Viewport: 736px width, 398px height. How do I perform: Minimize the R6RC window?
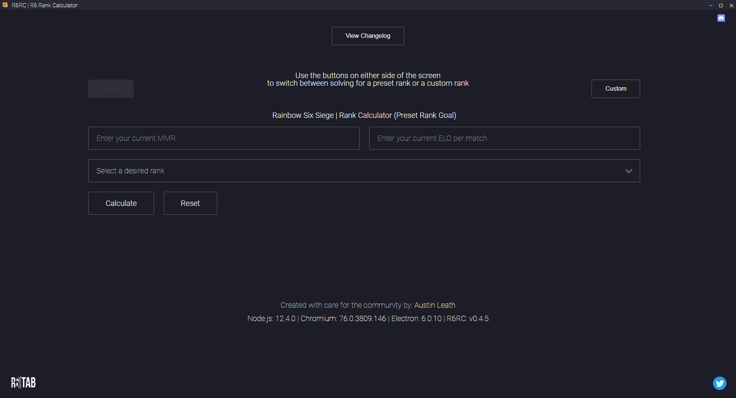point(711,5)
